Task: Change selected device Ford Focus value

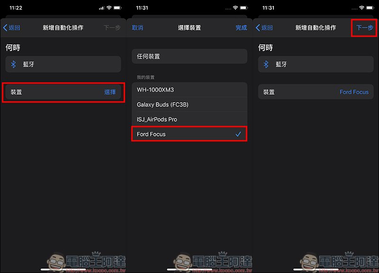Action: 354,92
